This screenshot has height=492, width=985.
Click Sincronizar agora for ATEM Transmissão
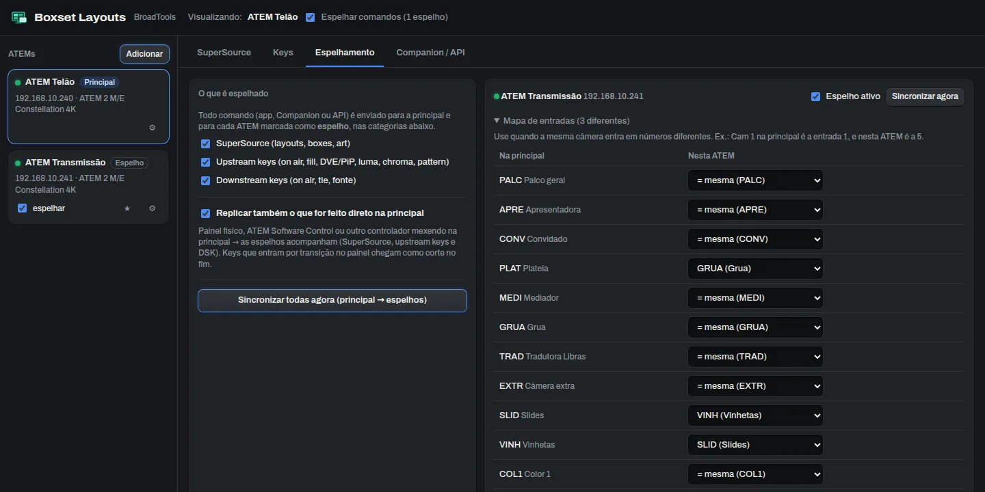(925, 96)
